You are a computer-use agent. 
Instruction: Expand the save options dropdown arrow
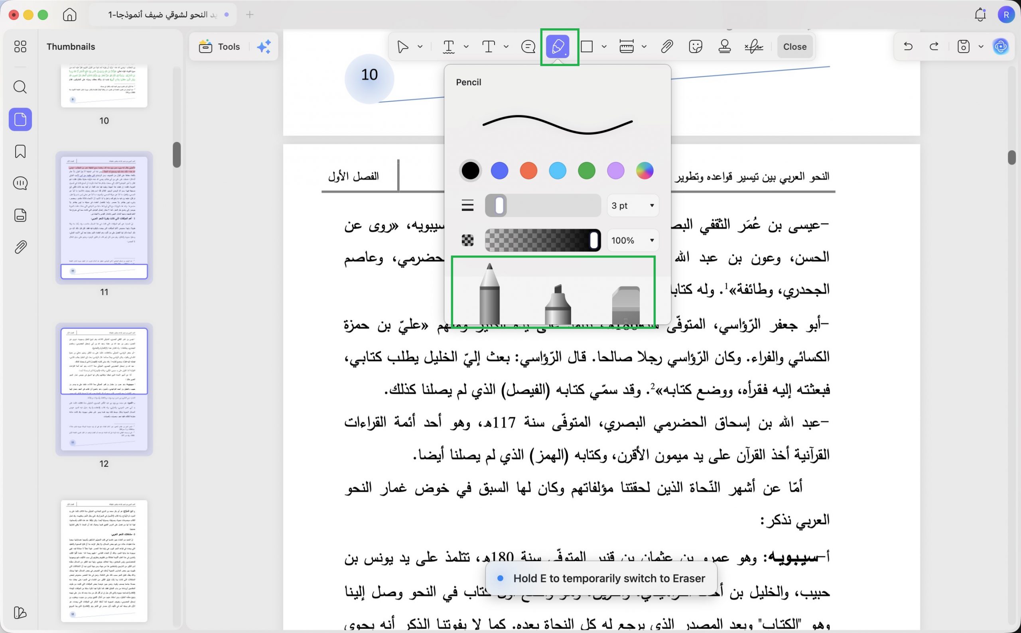[x=981, y=47]
